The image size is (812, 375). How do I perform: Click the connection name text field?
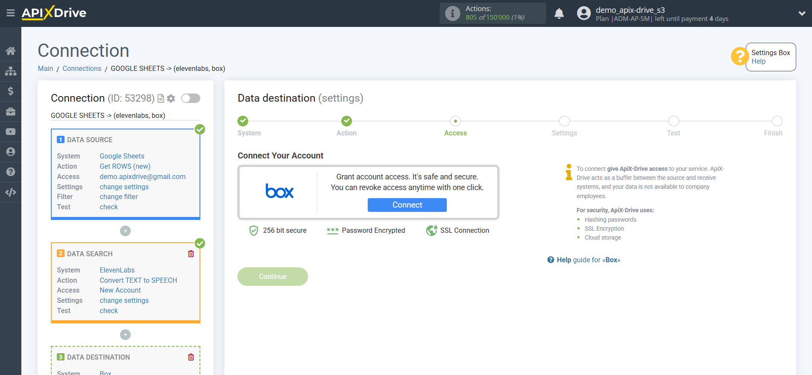point(125,115)
